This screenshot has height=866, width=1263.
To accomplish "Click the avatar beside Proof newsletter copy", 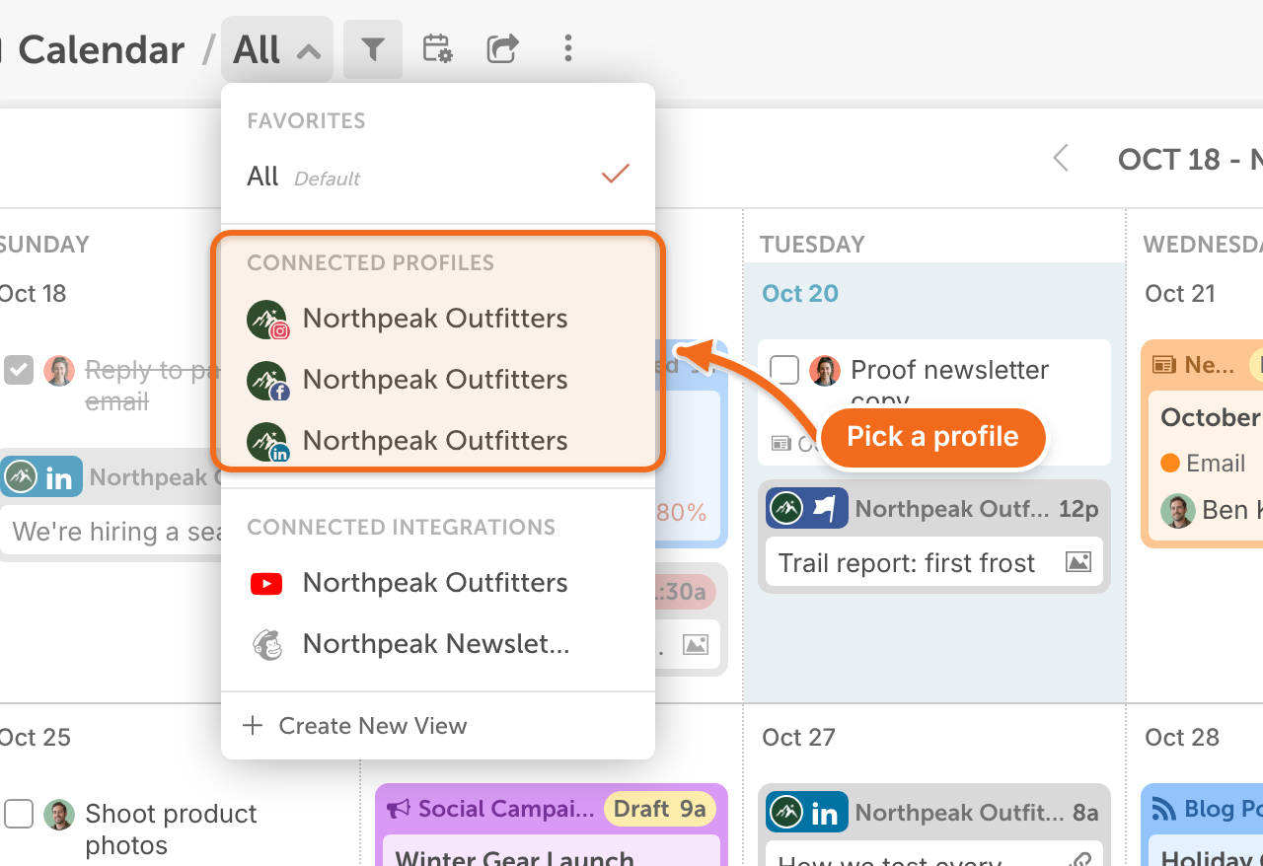I will [x=825, y=371].
